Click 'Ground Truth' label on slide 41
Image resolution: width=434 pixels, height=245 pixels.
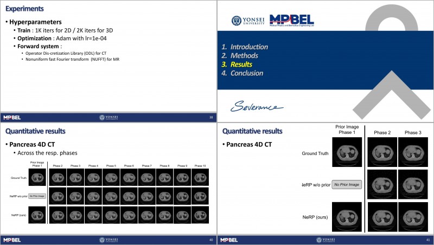(315, 153)
